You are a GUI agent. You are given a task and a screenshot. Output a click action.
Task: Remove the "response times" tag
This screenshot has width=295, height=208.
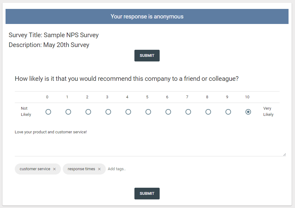[99, 169]
